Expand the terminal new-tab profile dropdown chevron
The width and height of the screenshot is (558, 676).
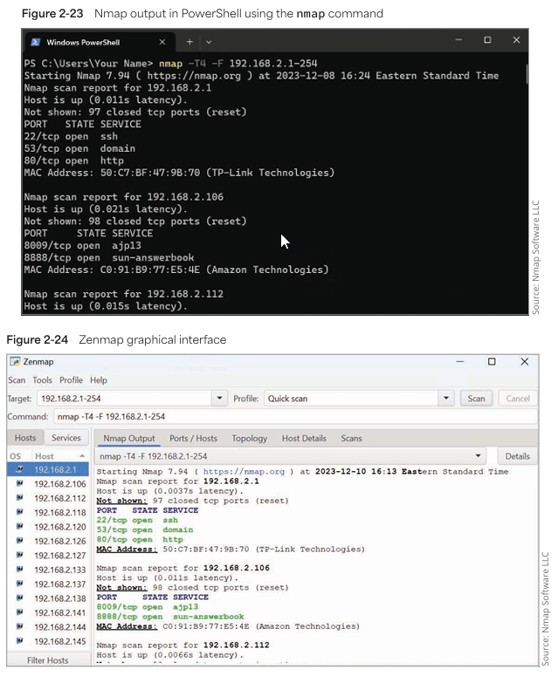[x=209, y=42]
